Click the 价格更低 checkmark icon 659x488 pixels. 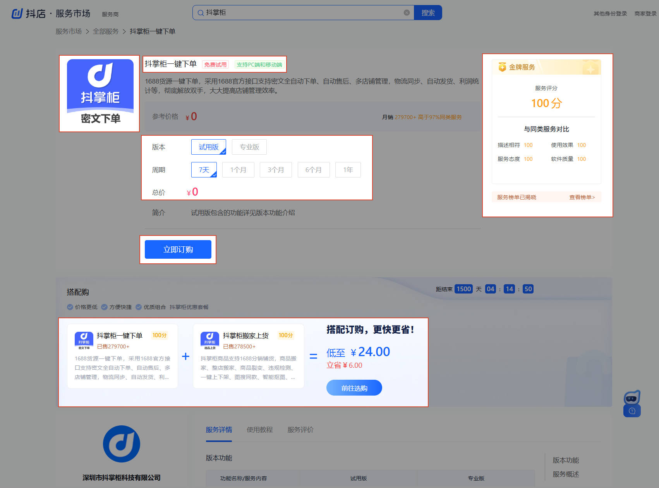click(70, 307)
